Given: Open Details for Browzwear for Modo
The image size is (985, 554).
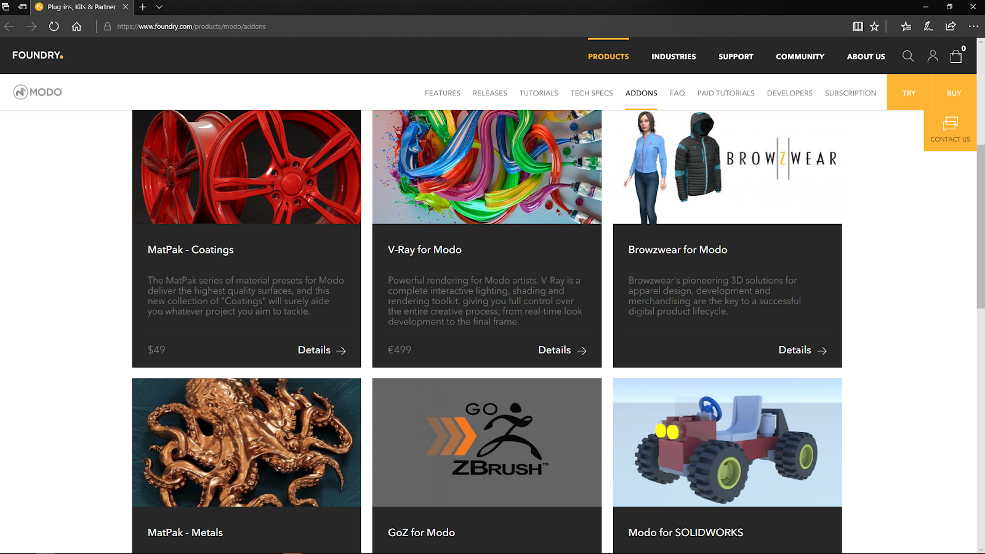Looking at the screenshot, I should (x=803, y=350).
